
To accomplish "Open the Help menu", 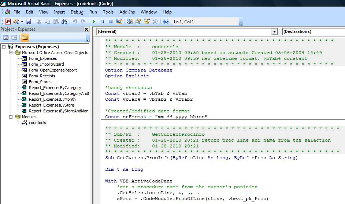I will pyautogui.click(x=167, y=12).
